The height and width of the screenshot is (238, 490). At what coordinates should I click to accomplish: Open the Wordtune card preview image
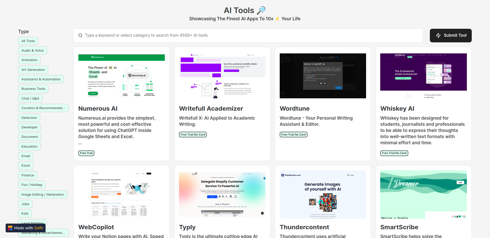(x=323, y=76)
